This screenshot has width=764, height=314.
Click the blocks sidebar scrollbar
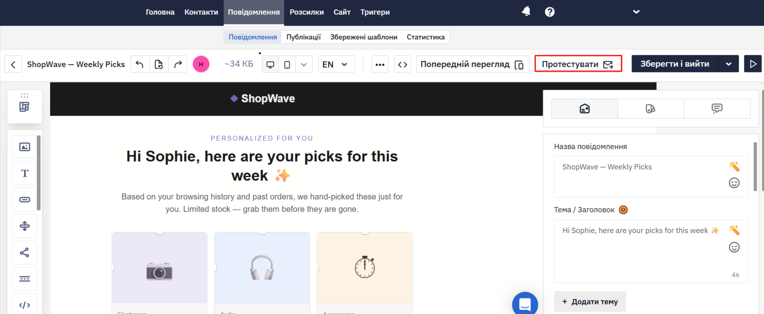(x=39, y=173)
